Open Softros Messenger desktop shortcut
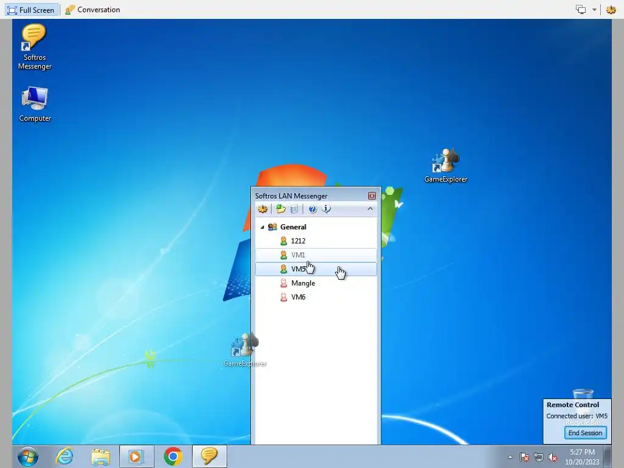 [35, 47]
